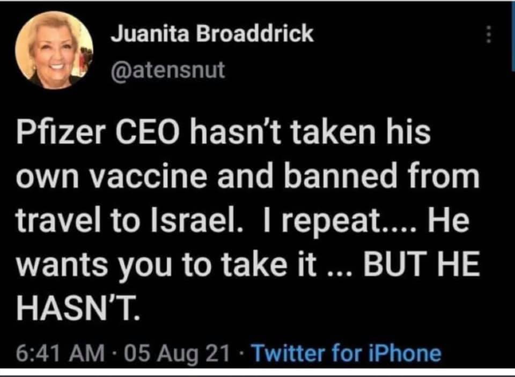Open the tweet's three-dot more options menu
Image resolution: width=515 pixels, height=377 pixels.
pos(488,36)
